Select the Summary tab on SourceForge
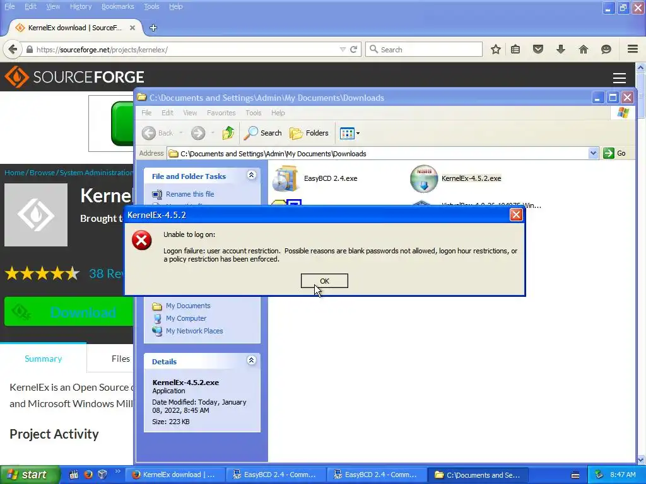646x484 pixels. [x=44, y=359]
